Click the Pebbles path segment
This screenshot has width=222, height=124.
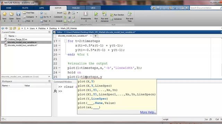[42, 28]
